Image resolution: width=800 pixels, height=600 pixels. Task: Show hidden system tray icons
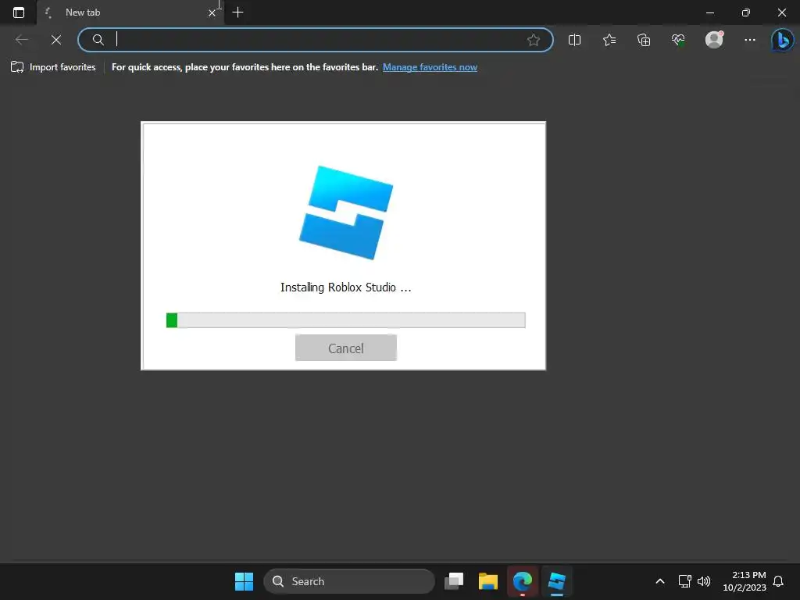pyautogui.click(x=659, y=581)
